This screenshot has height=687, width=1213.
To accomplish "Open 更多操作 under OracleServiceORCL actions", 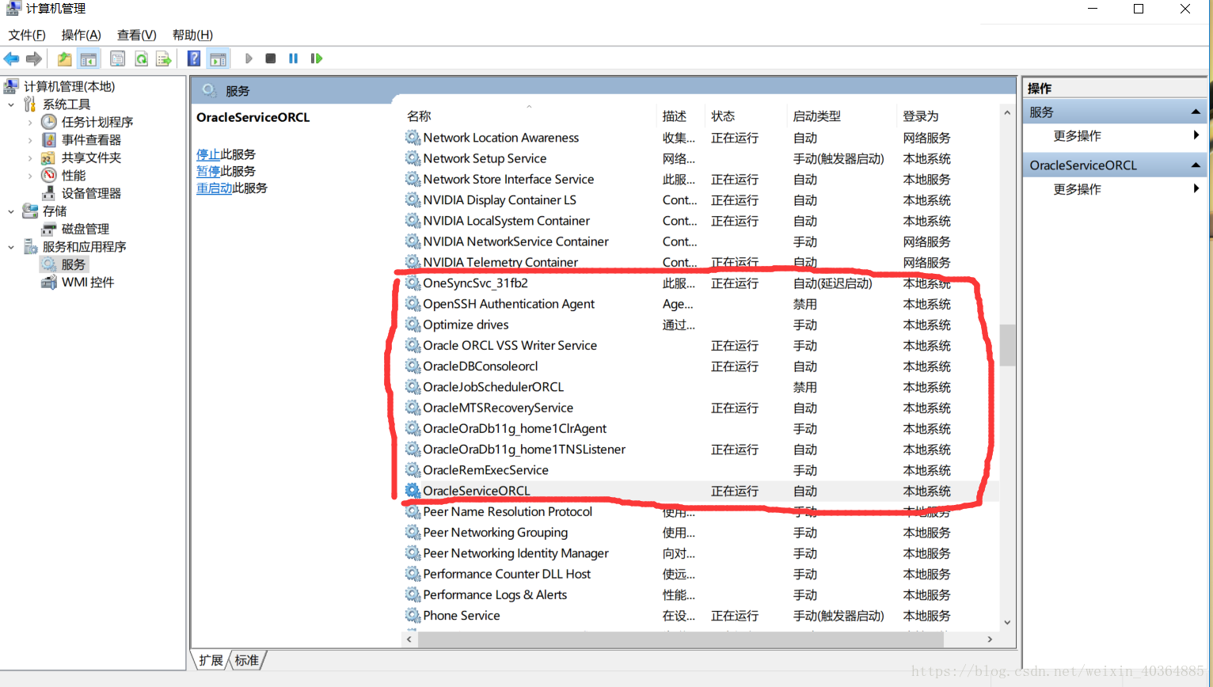I will click(x=1078, y=189).
